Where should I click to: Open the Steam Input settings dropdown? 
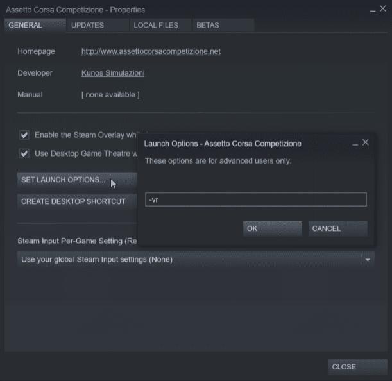point(196,260)
